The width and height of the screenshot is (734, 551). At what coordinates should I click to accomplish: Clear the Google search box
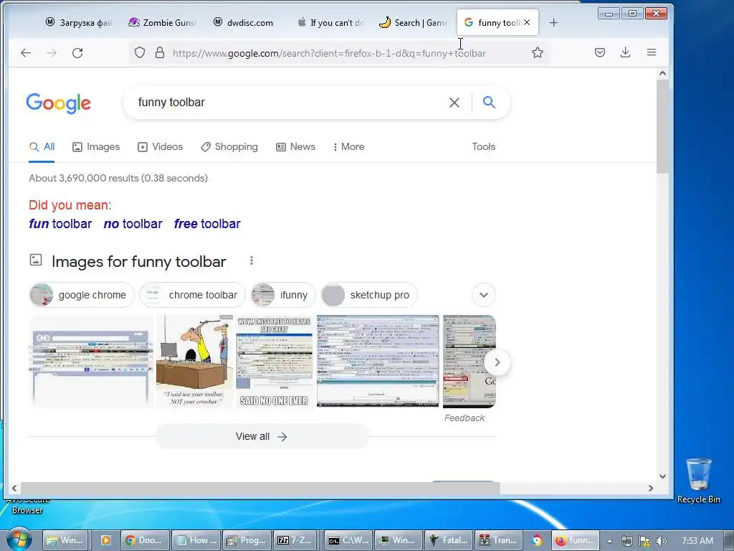point(454,102)
